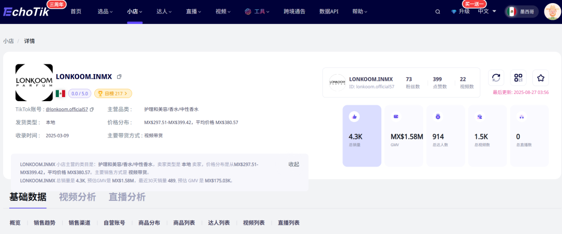
Task: Refresh shop data with the refresh icon
Action: (496, 78)
